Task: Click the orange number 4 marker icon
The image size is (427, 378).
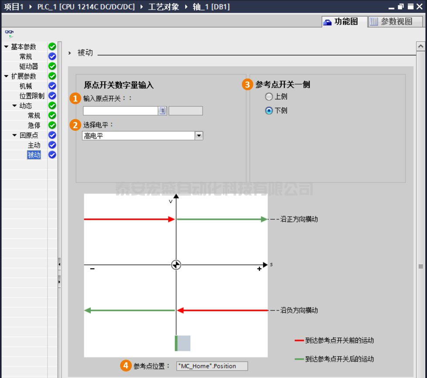Action: click(x=125, y=366)
